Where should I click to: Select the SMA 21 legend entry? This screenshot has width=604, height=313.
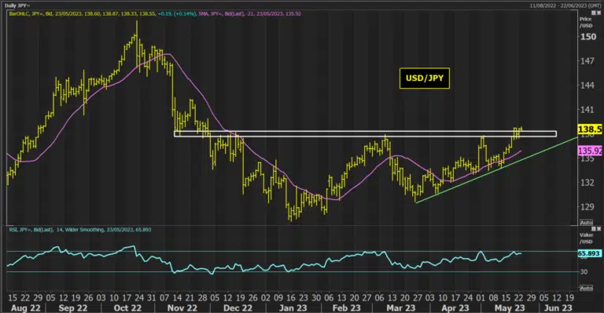click(249, 13)
